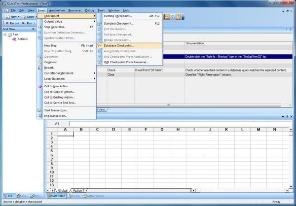Select New Step menu entry
This screenshot has height=206, width=296.
point(67,46)
